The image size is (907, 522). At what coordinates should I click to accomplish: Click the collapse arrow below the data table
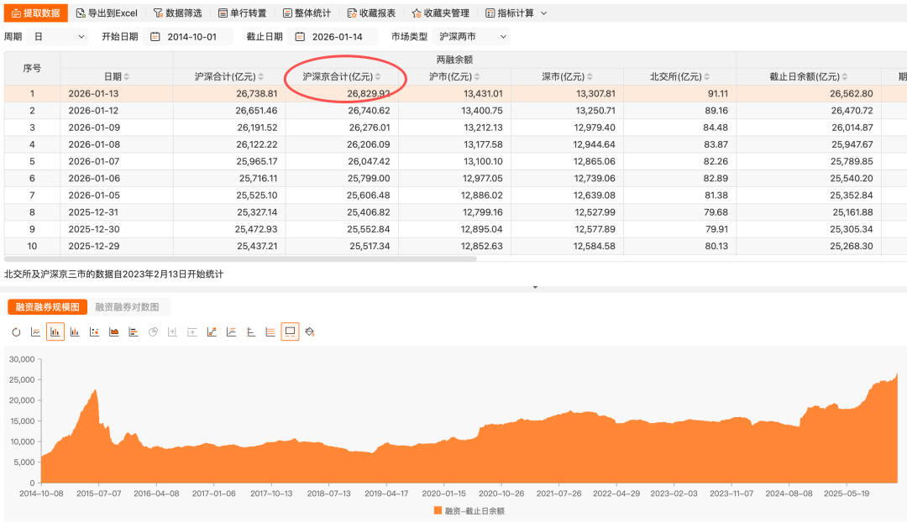pos(535,287)
